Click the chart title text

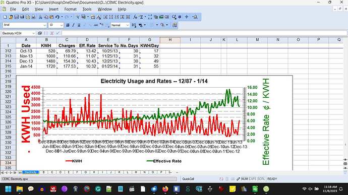pyautogui.click(x=154, y=81)
